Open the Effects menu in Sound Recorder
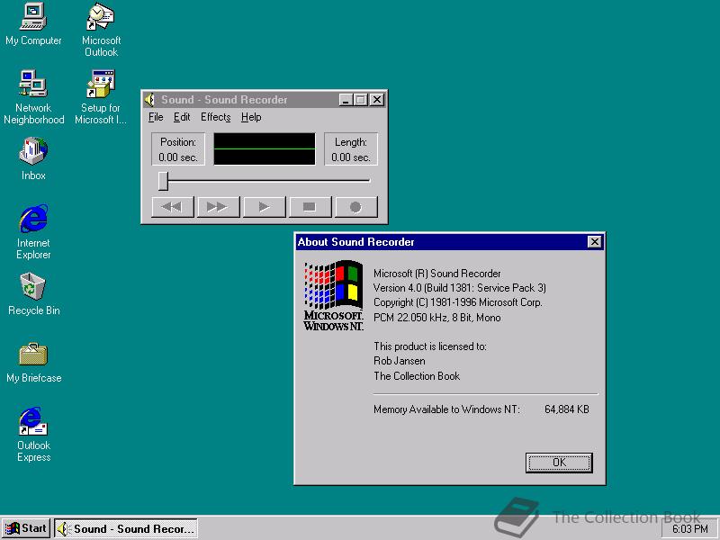The image size is (720, 540). coord(215,117)
